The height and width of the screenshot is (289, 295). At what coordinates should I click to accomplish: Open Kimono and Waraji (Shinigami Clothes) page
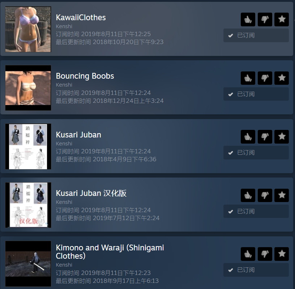point(110,252)
